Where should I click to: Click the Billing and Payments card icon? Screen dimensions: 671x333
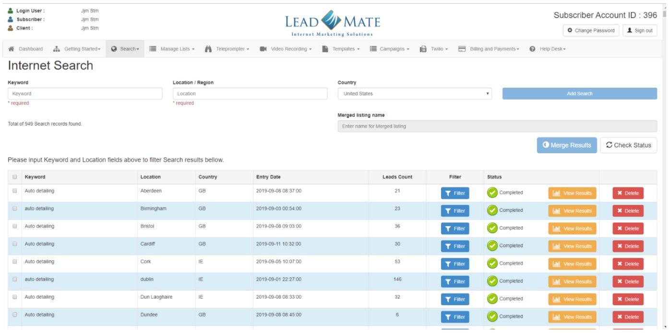pyautogui.click(x=462, y=49)
